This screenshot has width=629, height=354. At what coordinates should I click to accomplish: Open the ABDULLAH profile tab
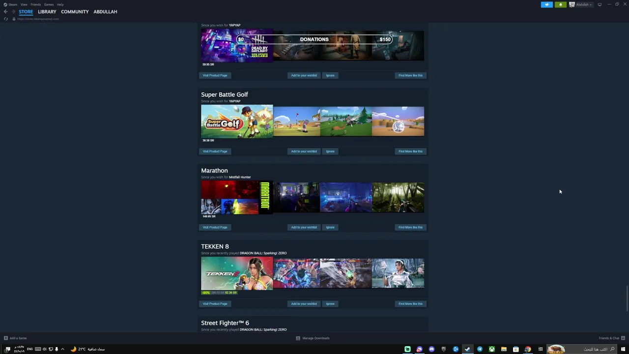pos(105,11)
